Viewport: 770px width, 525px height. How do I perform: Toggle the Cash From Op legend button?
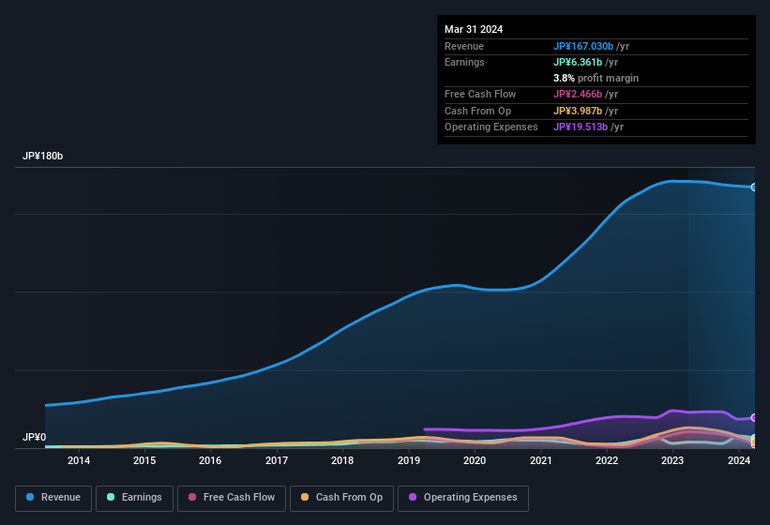pyautogui.click(x=341, y=498)
